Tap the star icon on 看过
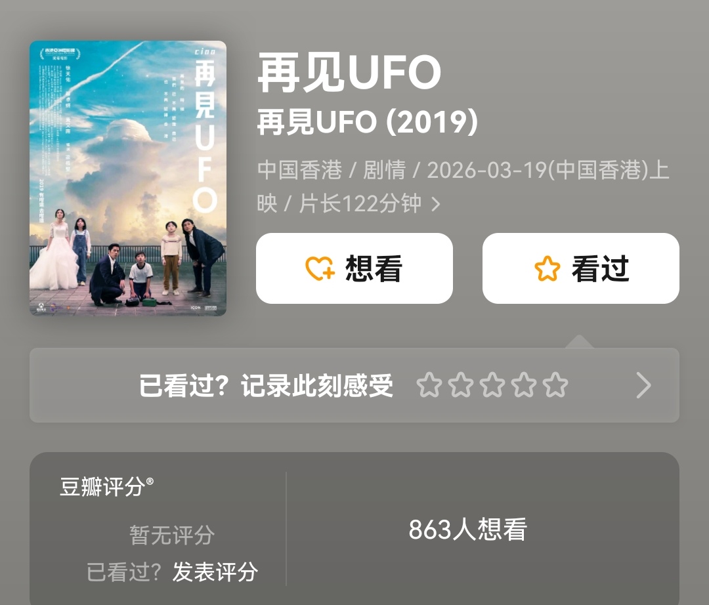The image size is (709, 605). click(547, 269)
